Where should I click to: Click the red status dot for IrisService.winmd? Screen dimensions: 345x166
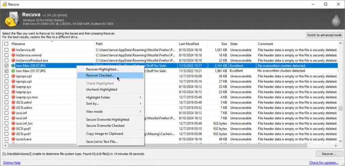click(x=13, y=55)
